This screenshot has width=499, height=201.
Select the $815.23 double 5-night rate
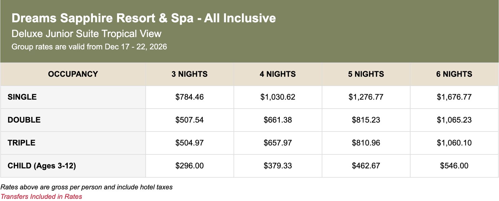pyautogui.click(x=366, y=120)
